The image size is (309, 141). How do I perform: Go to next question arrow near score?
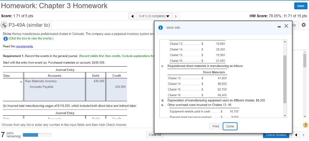[176, 16]
